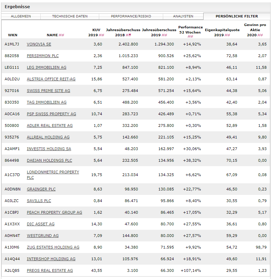Switch to the Allgemein tab
This screenshot has height=279, width=273.
pyautogui.click(x=21, y=16)
